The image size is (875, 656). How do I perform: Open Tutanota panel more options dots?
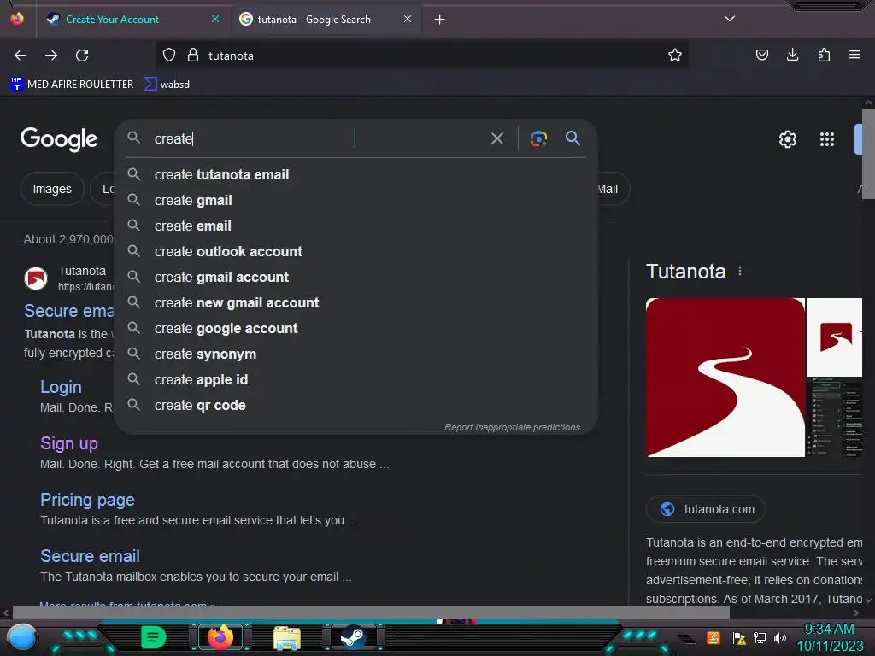tap(740, 271)
